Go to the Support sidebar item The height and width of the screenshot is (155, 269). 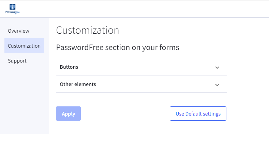(17, 61)
